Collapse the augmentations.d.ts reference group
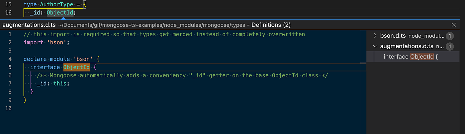The height and width of the screenshot is (134, 465). 375,47
